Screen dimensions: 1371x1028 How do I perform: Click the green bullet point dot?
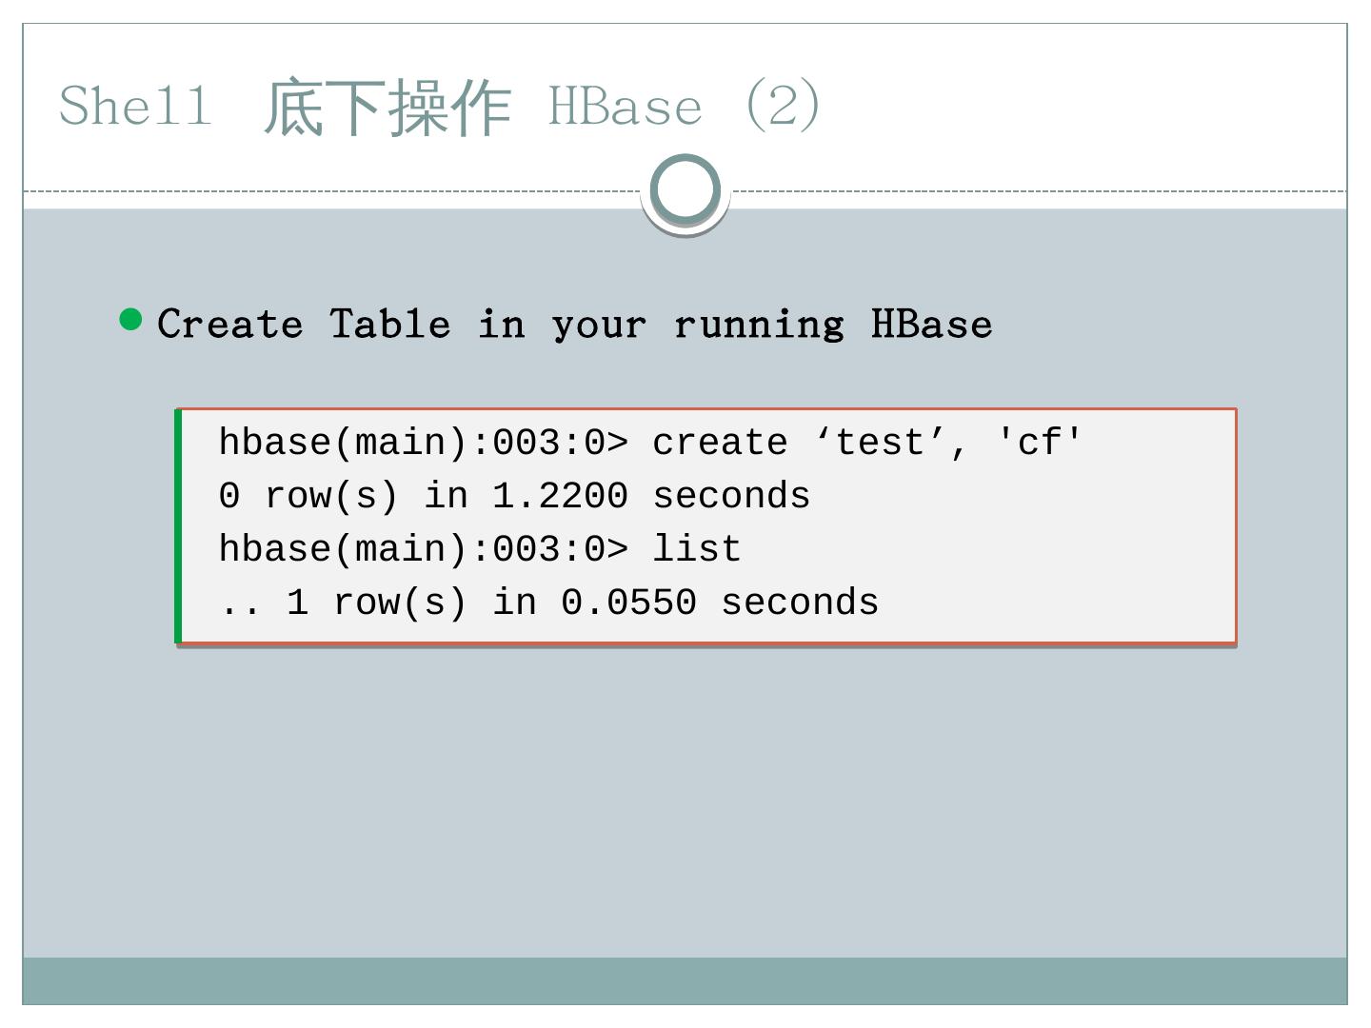(131, 320)
